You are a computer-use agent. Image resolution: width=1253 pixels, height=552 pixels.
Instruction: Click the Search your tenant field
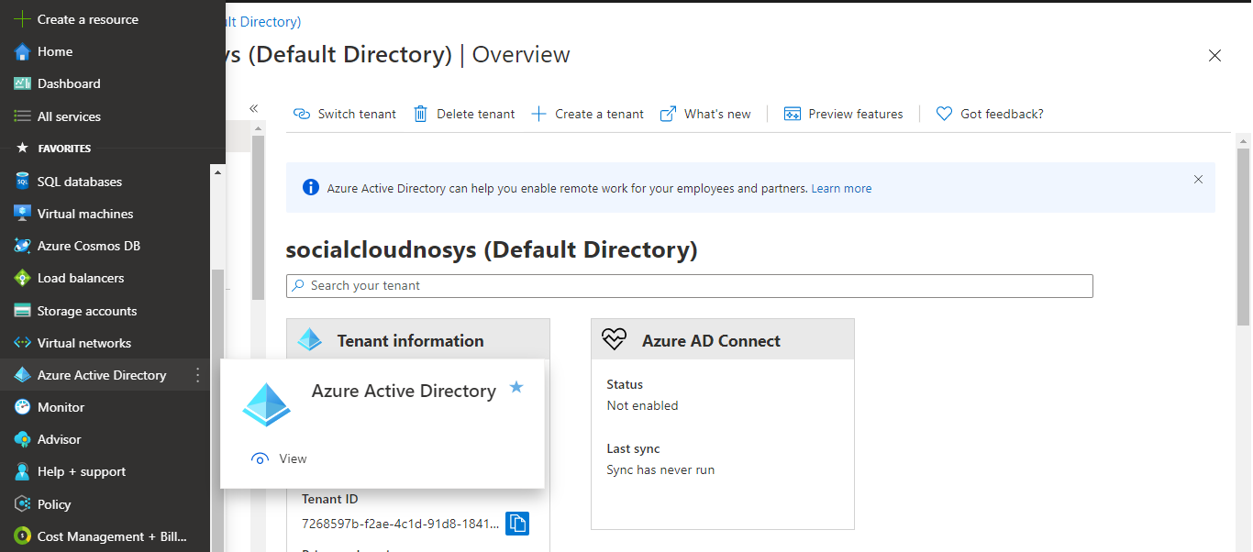[x=690, y=286]
